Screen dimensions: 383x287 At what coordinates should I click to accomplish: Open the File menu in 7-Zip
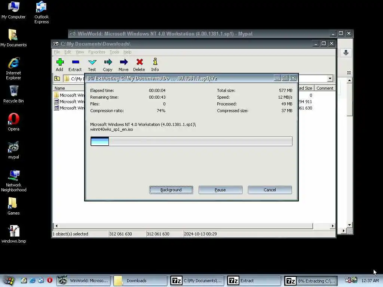[57, 52]
